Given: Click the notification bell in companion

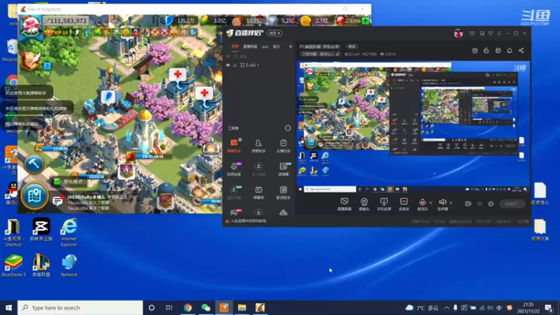Looking at the screenshot, I should (x=510, y=50).
